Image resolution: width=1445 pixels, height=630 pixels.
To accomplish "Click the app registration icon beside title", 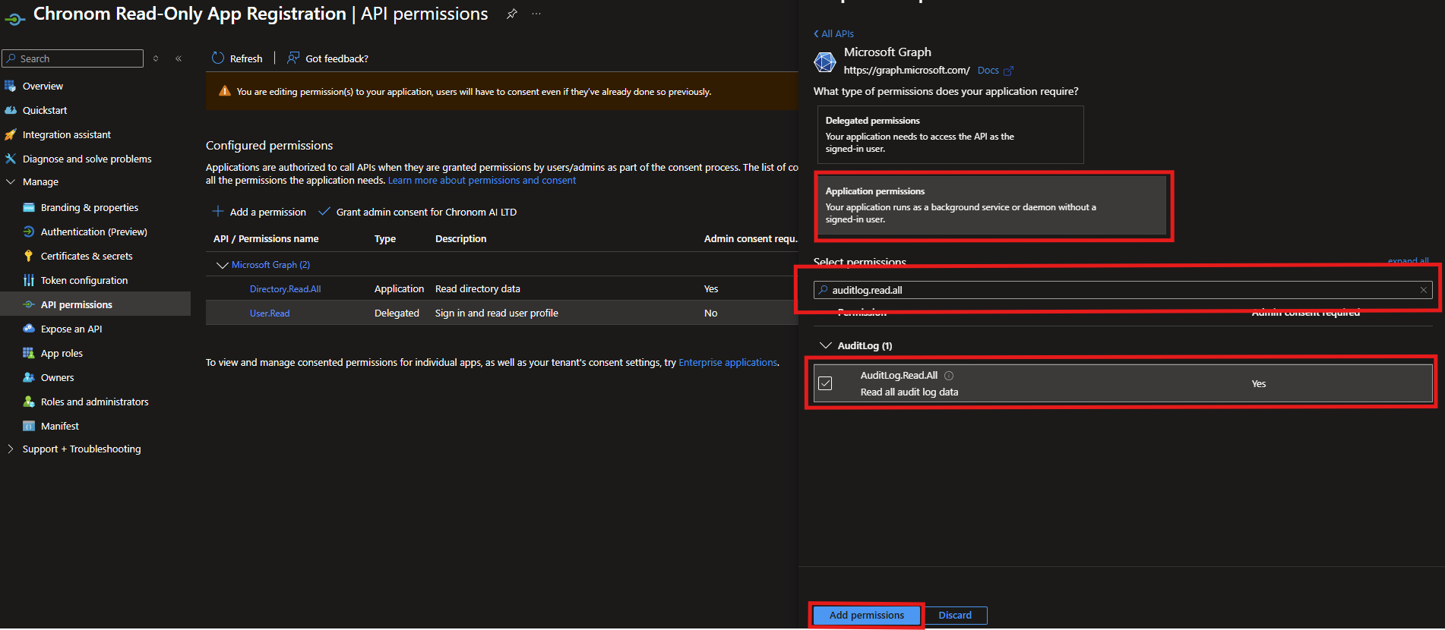I will (15, 18).
